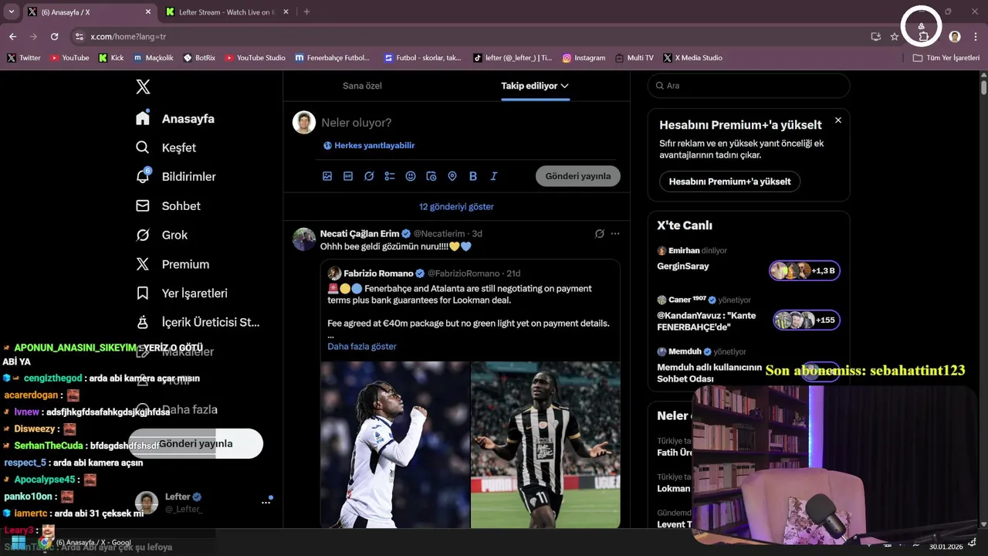Open the Twitter bookmark

click(24, 58)
